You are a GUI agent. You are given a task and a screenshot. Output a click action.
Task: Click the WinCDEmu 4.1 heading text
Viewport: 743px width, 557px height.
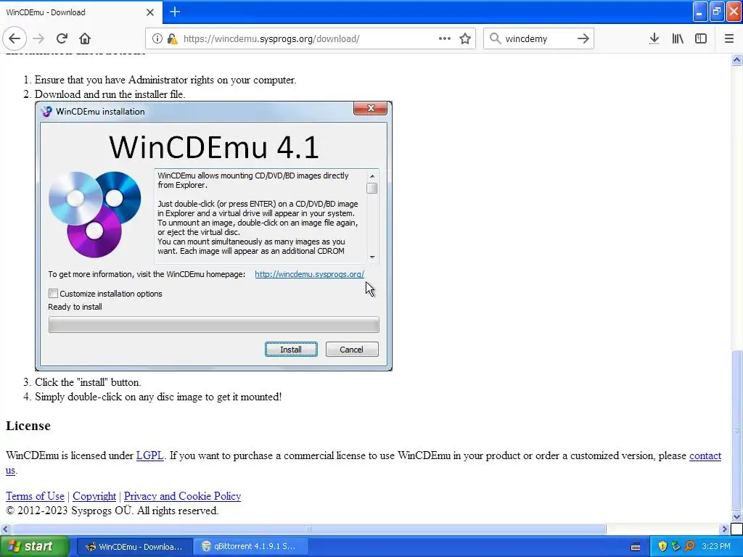tap(214, 147)
